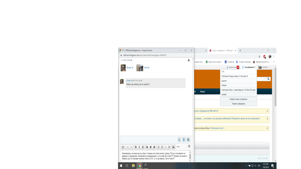Open File Explorer from taskbar
Viewport: 301px width, 169px height.
point(133,165)
